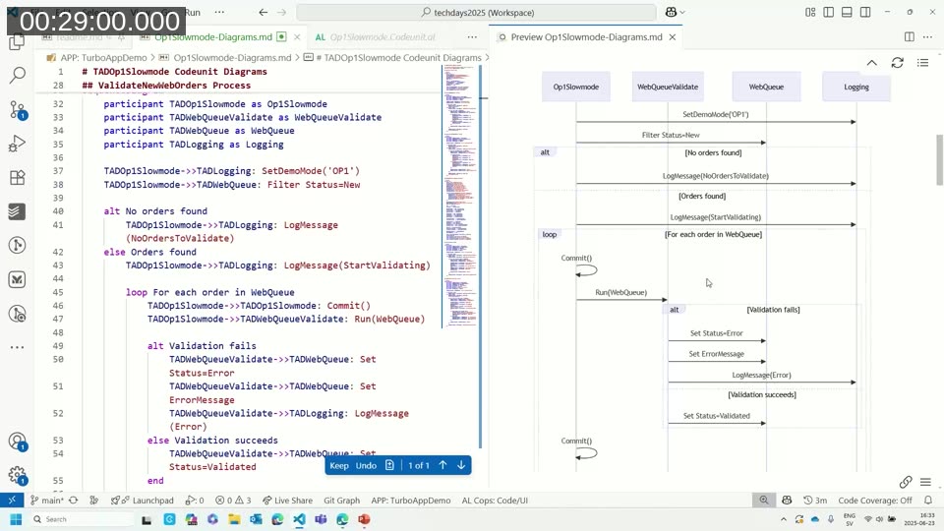The height and width of the screenshot is (531, 944).
Task: Open hamburger menu at preview bottom
Action: (925, 482)
